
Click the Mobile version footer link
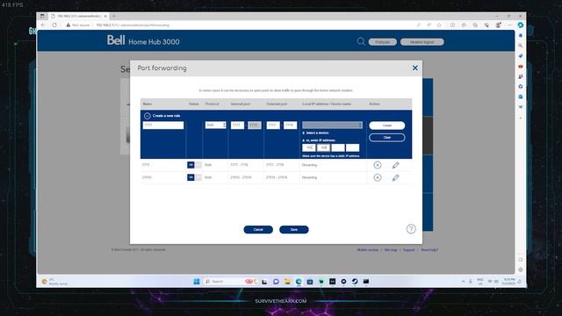367,249
